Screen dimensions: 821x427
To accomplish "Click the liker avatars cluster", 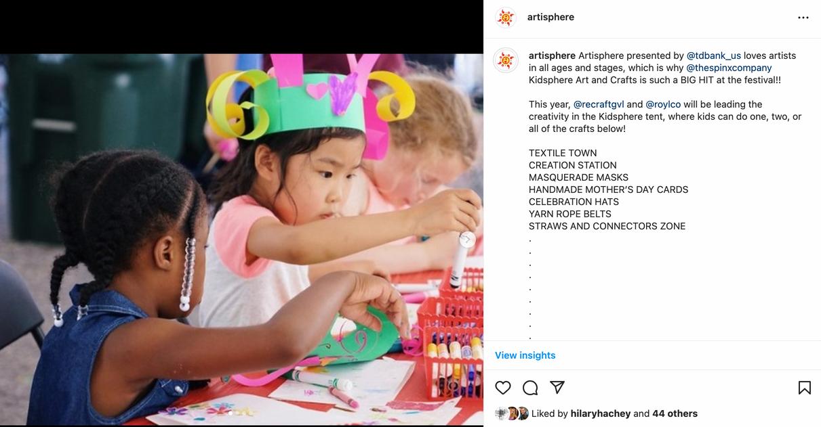I will click(x=512, y=413).
